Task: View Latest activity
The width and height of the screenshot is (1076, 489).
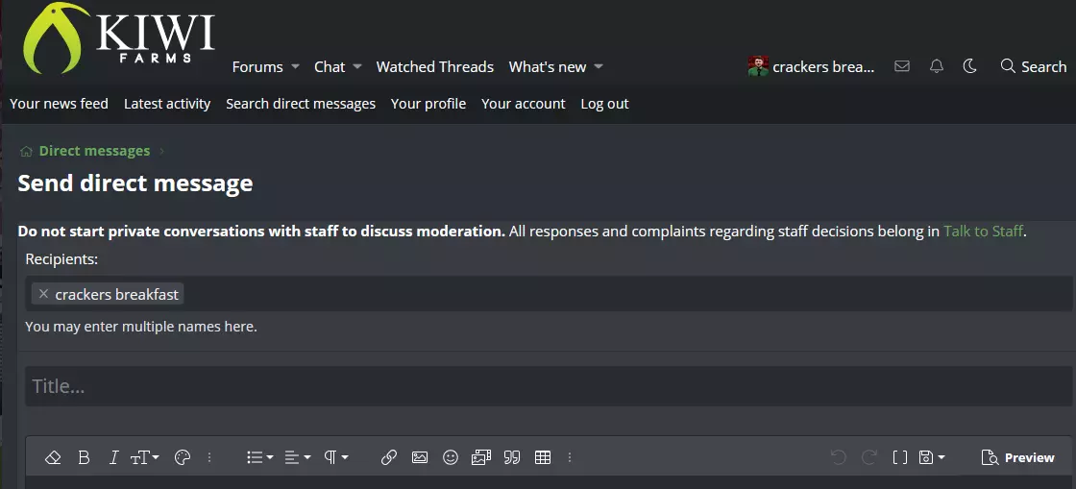Action: [167, 104]
